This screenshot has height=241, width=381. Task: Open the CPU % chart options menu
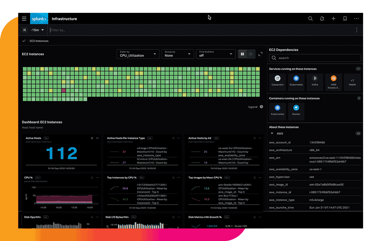pyautogui.click(x=98, y=178)
